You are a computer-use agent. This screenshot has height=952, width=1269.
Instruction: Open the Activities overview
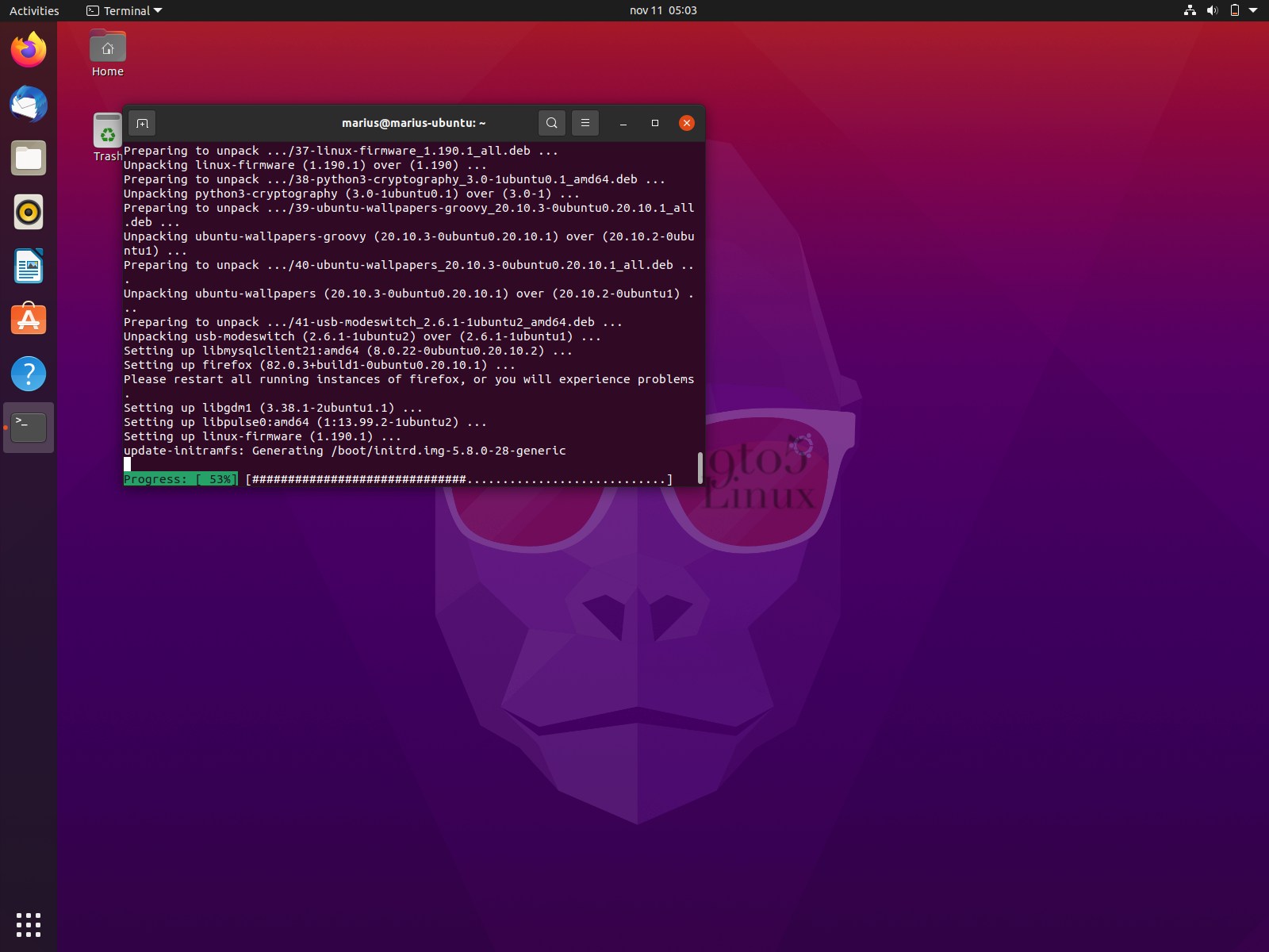click(x=33, y=10)
